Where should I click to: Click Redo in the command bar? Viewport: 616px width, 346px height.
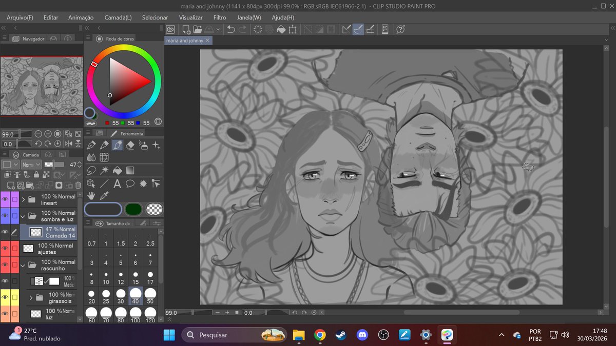[x=243, y=30]
